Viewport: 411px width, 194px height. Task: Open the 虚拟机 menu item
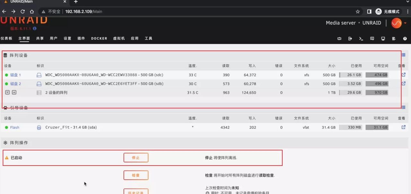tap(118, 38)
